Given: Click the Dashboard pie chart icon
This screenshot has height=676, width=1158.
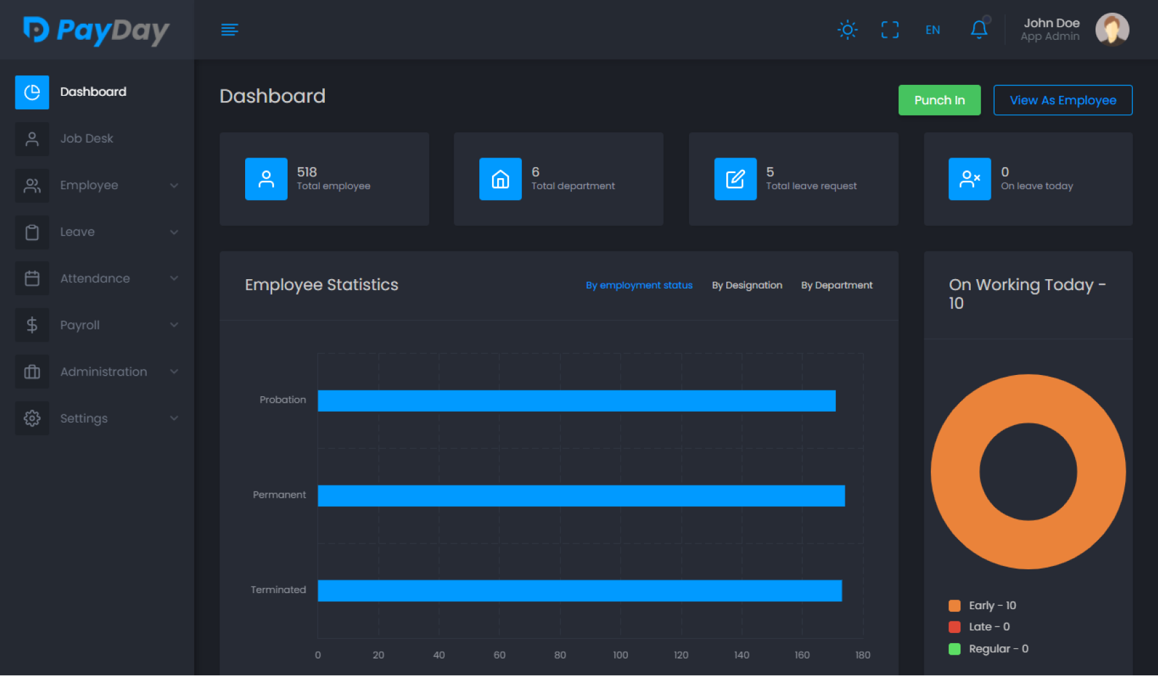Looking at the screenshot, I should pyautogui.click(x=32, y=92).
